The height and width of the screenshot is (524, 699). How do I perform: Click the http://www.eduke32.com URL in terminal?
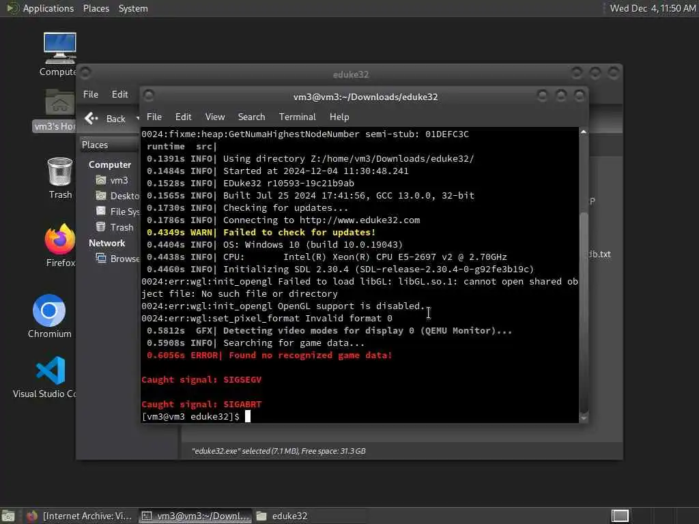click(359, 220)
